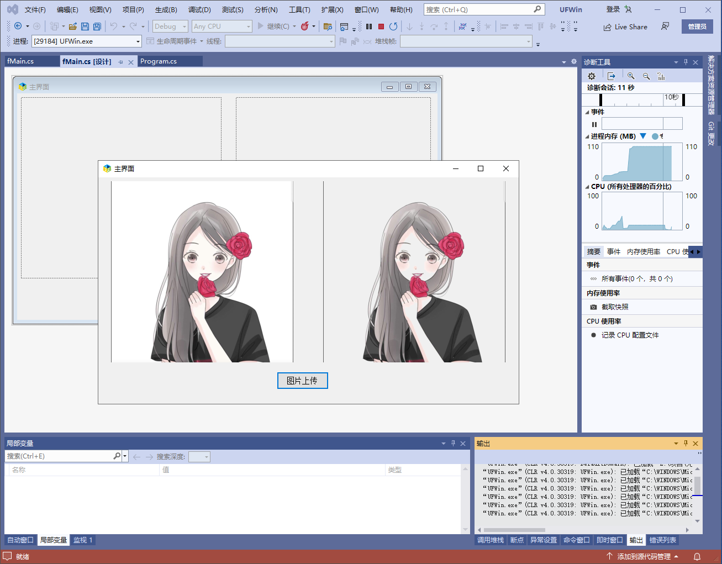The width and height of the screenshot is (722, 564).
Task: Zoom out on the diagnostics timeline
Action: pos(646,76)
